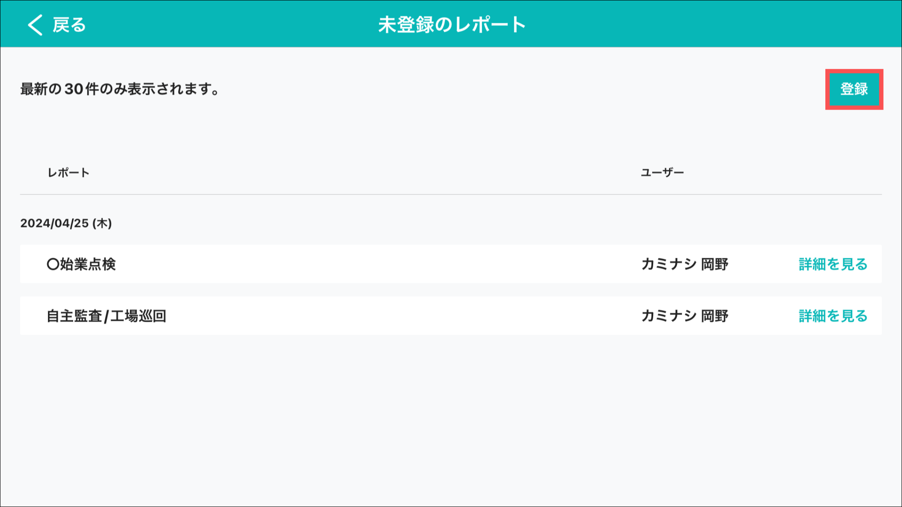Tap the back chevron arrow icon
Image resolution: width=902 pixels, height=507 pixels.
35,25
